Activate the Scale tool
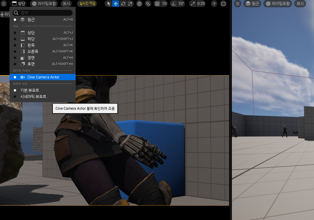This screenshot has height=220, width=314. [130, 4]
